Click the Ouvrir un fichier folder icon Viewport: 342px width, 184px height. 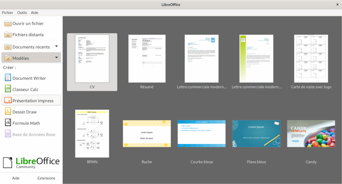click(x=8, y=23)
